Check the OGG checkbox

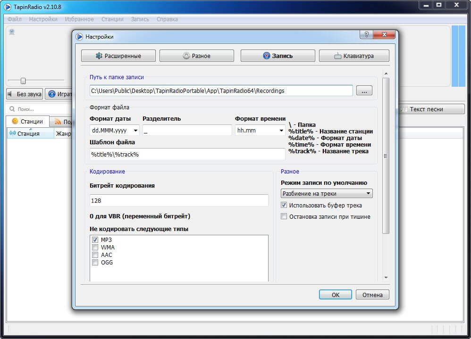tap(95, 263)
